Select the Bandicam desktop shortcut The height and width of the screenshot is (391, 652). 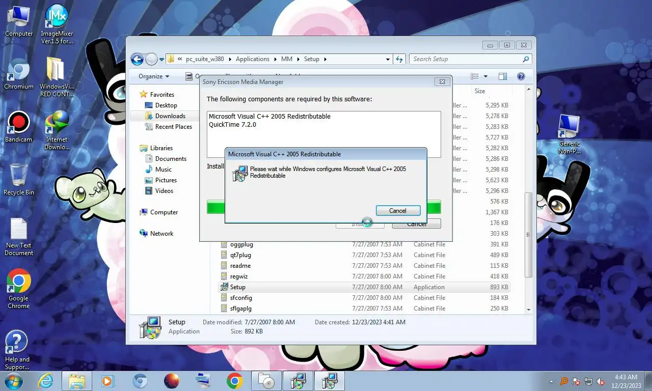click(19, 127)
